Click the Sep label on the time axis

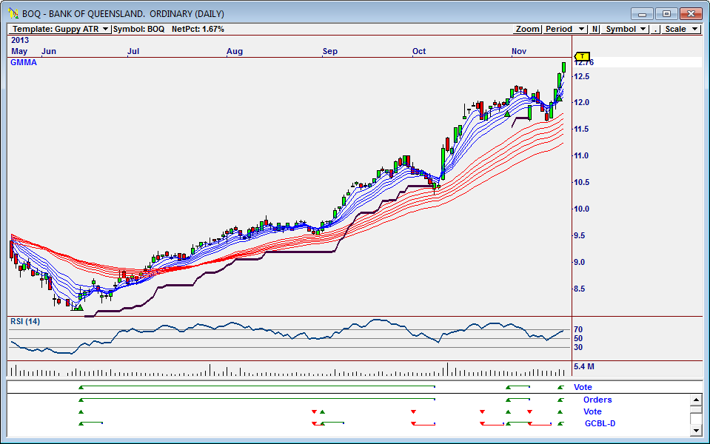coord(329,51)
